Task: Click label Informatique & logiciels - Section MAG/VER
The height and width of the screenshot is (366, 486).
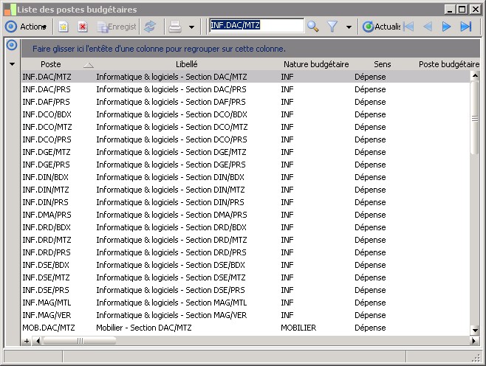Action: click(x=171, y=315)
